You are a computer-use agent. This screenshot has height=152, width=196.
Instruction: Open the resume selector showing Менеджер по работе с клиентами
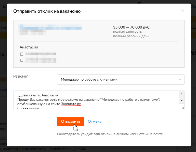point(121,80)
